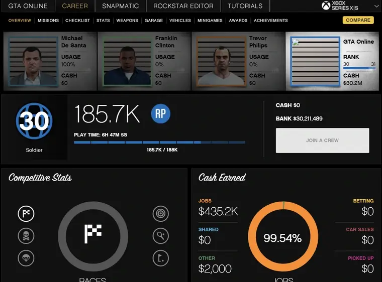Click the Betting $0 value
Viewport: 382px width, 282px height.
click(x=367, y=211)
